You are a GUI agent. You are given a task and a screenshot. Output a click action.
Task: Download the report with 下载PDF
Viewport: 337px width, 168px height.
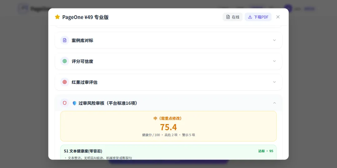pyautogui.click(x=258, y=17)
